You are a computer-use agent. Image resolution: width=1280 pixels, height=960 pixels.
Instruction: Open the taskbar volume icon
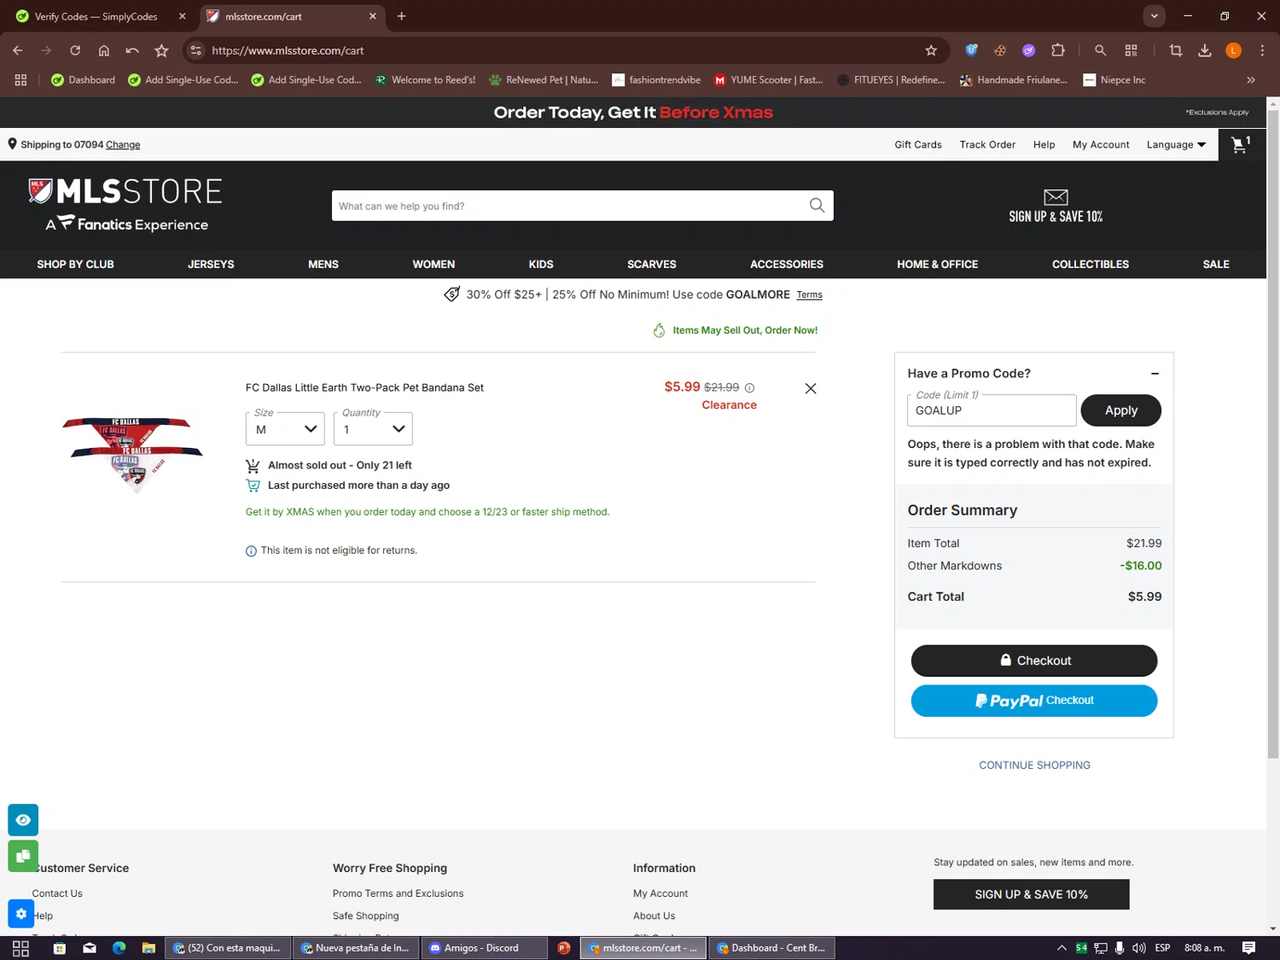[1138, 948]
